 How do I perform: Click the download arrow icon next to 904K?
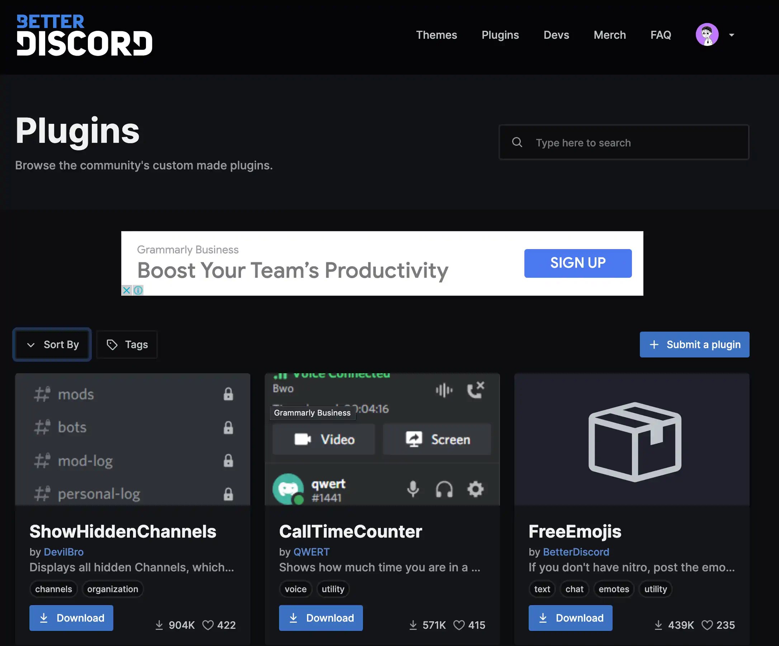(x=160, y=625)
